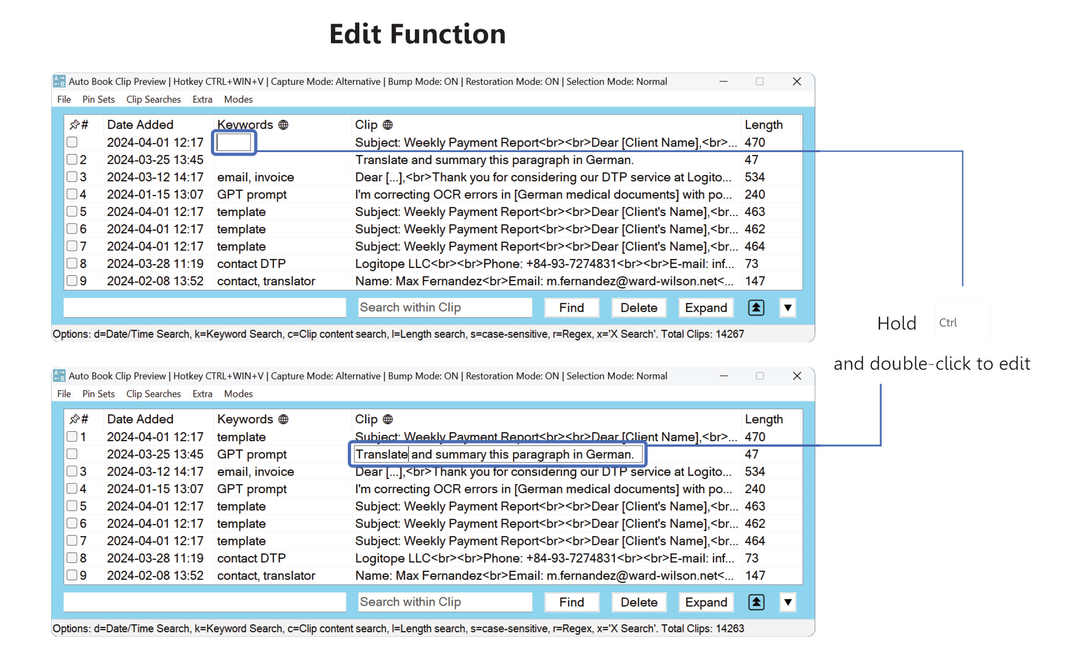This screenshot has width=1075, height=665.
Task: Click the Length column header in upper window
Action: (763, 125)
